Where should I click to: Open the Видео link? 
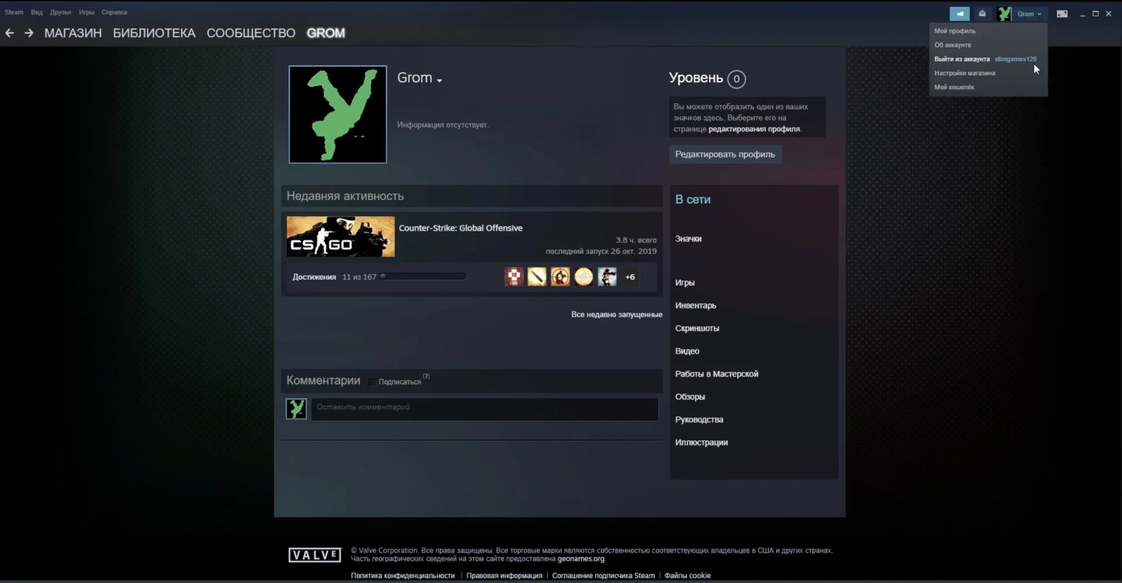click(687, 351)
